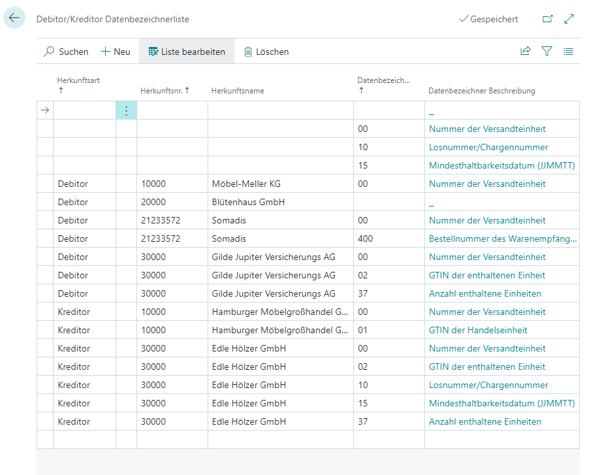Expand page to full screen icon

click(569, 20)
